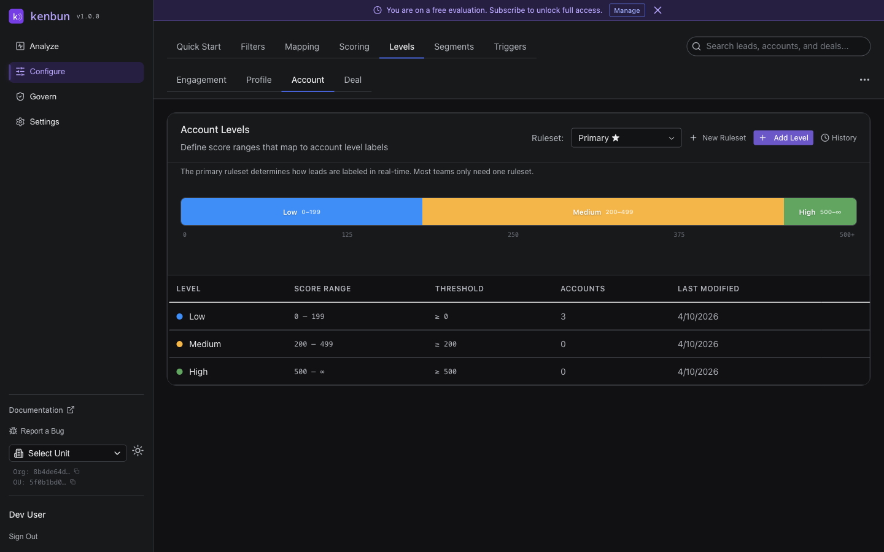Expand the Ruleset Primary dropdown
Image resolution: width=884 pixels, height=552 pixels.
click(626, 138)
